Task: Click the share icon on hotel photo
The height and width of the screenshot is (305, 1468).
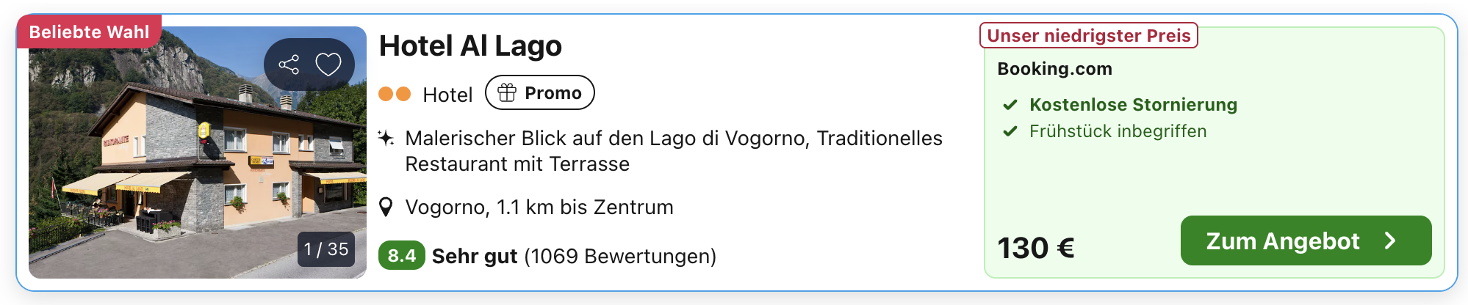Action: pyautogui.click(x=289, y=65)
